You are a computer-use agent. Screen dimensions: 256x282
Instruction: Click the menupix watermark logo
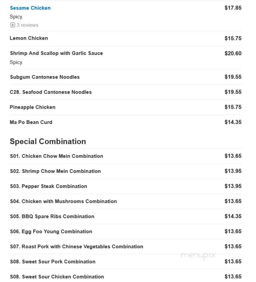(198, 255)
